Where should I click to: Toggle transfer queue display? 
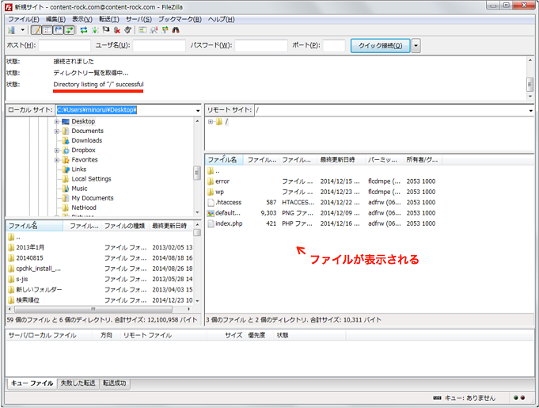[69, 30]
